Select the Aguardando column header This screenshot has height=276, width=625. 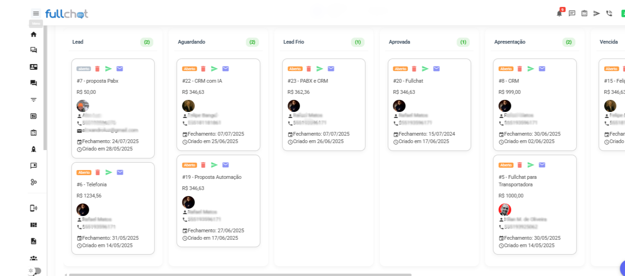(x=191, y=42)
